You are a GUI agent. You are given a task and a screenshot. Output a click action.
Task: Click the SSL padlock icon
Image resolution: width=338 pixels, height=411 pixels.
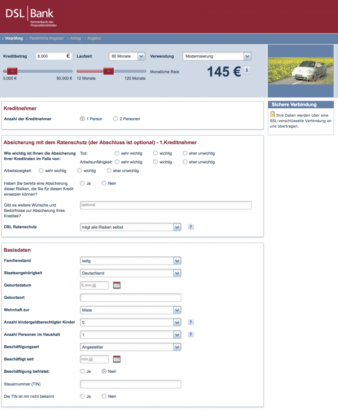click(272, 114)
